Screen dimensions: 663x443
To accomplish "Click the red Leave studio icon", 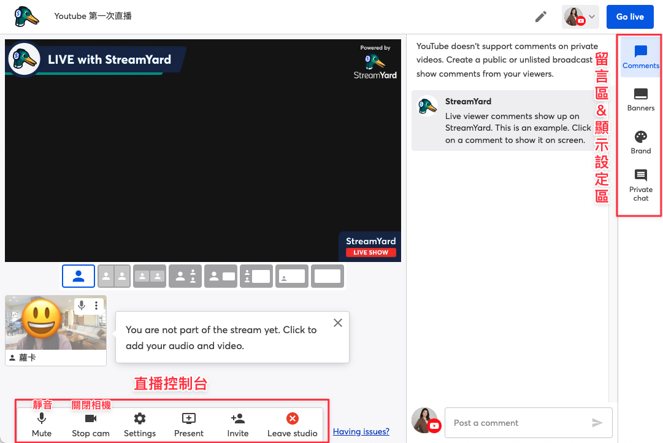I will click(x=292, y=418).
